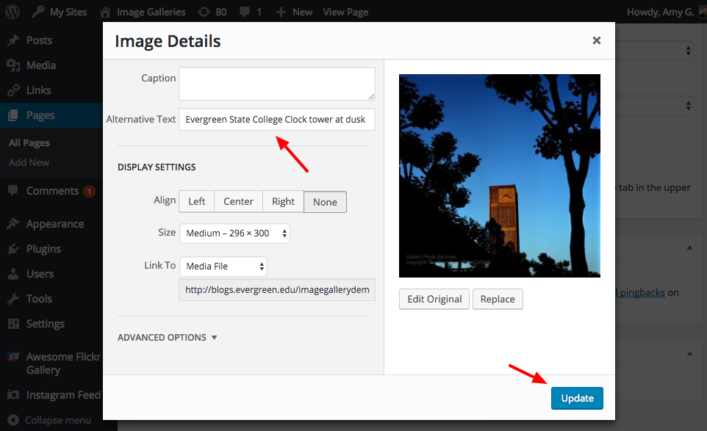This screenshot has width=707, height=431.
Task: Open the My Sites menu
Action: click(68, 12)
